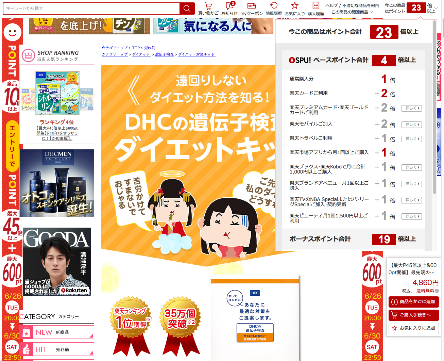Open ダイエット breadcrumb link

(x=141, y=54)
